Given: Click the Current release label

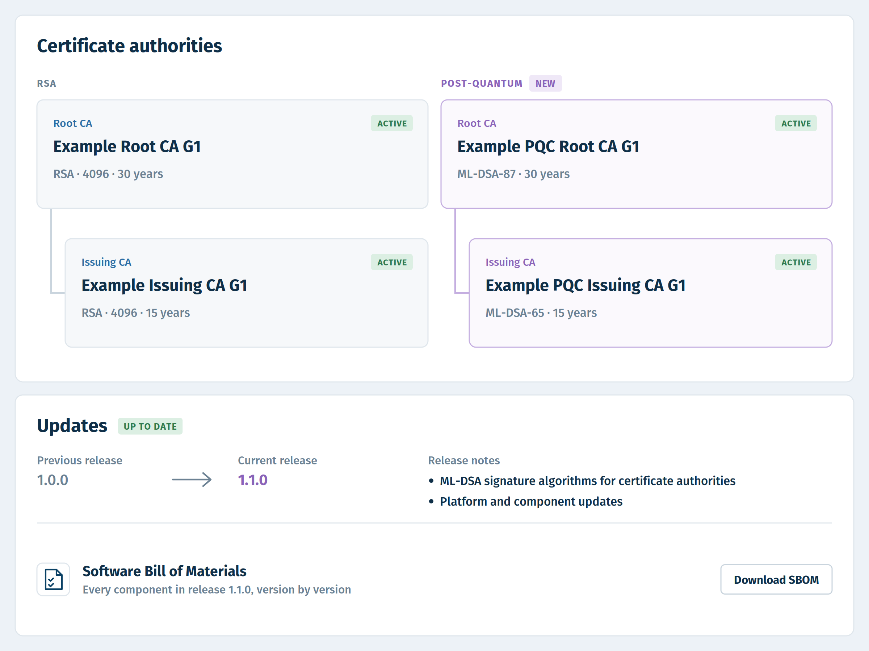Looking at the screenshot, I should pyautogui.click(x=277, y=460).
